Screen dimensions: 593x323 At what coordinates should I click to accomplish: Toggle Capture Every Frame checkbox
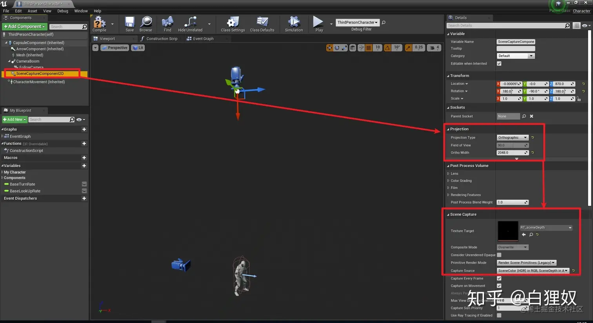click(499, 278)
